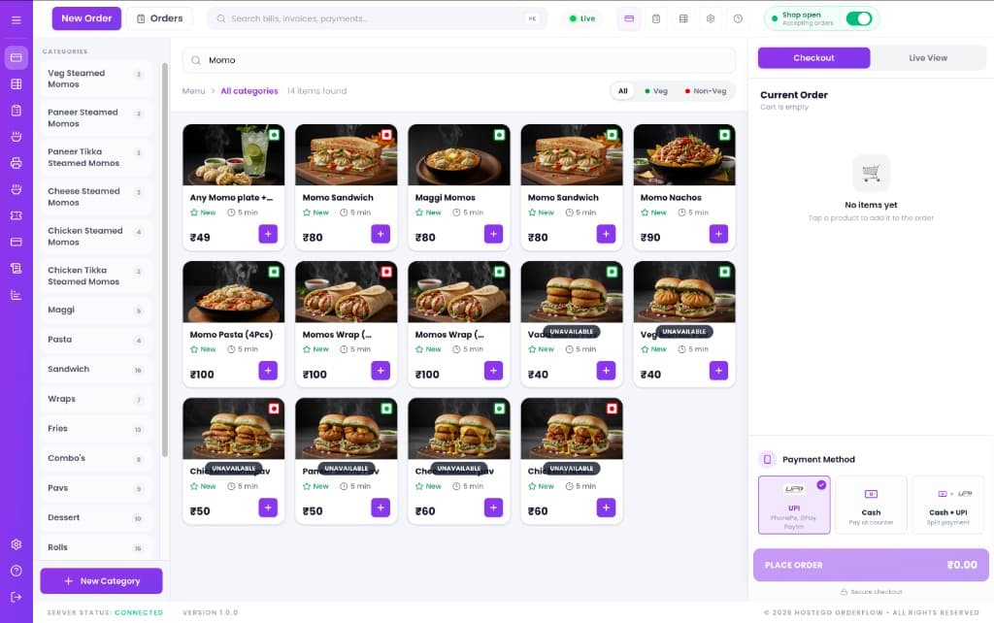Filter products by Non-Veg only
Viewport: 994px width, 623px height.
706,90
